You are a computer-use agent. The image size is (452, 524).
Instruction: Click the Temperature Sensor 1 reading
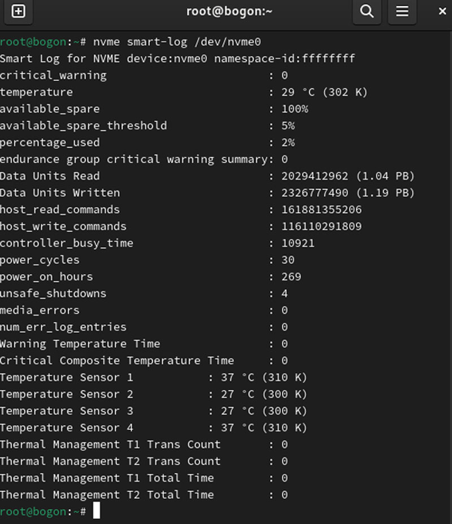point(264,377)
